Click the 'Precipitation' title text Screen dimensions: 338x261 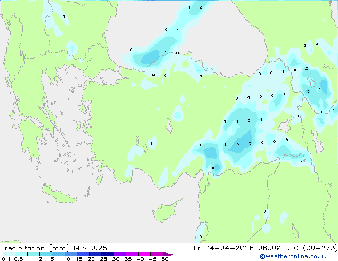pyautogui.click(x=22, y=248)
